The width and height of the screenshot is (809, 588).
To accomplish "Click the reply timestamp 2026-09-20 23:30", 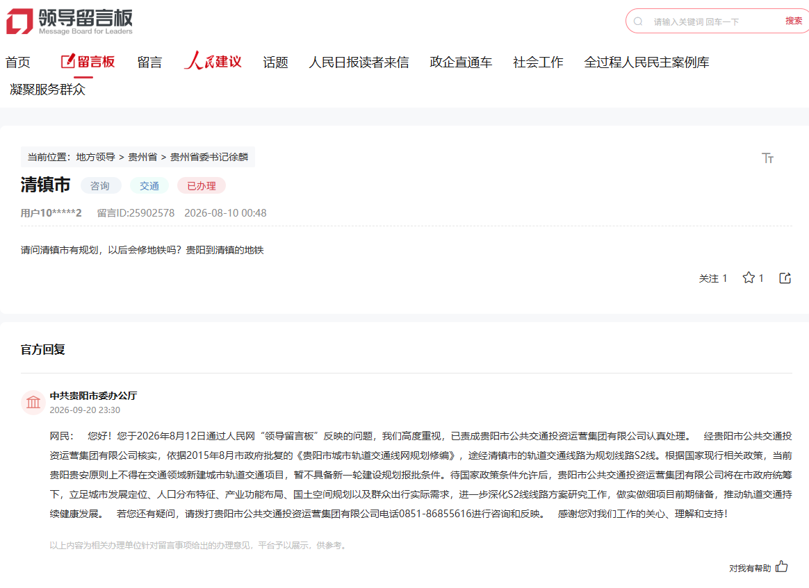I will tap(85, 410).
